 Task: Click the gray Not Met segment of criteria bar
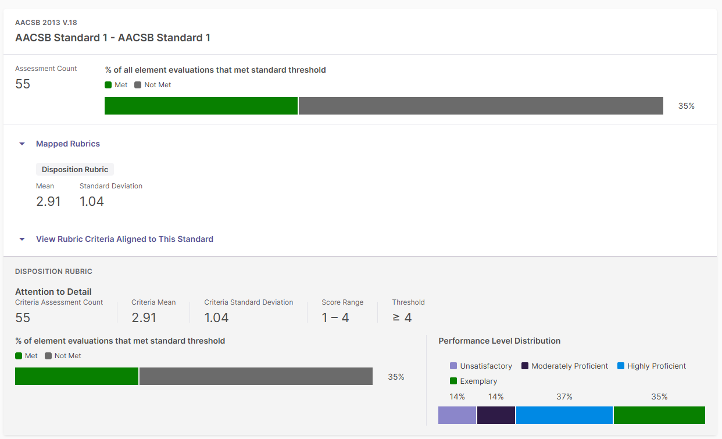(256, 376)
